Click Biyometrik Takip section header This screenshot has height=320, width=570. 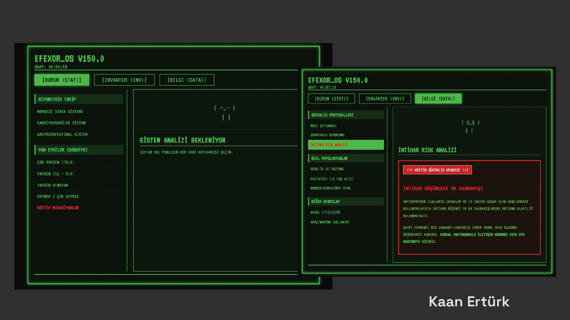[x=79, y=99]
